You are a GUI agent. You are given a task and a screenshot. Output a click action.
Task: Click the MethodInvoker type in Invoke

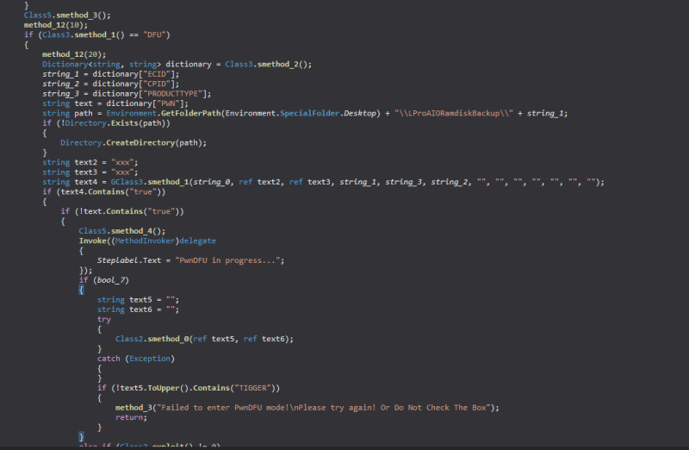[x=141, y=241]
